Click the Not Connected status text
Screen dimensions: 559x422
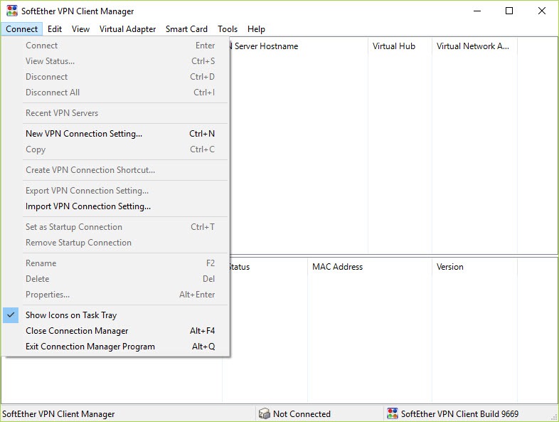pyautogui.click(x=302, y=413)
